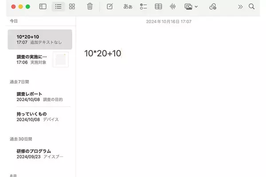This screenshot has width=266, height=177.
Task: Expand the media dropdown arrow
Action: (x=196, y=7)
